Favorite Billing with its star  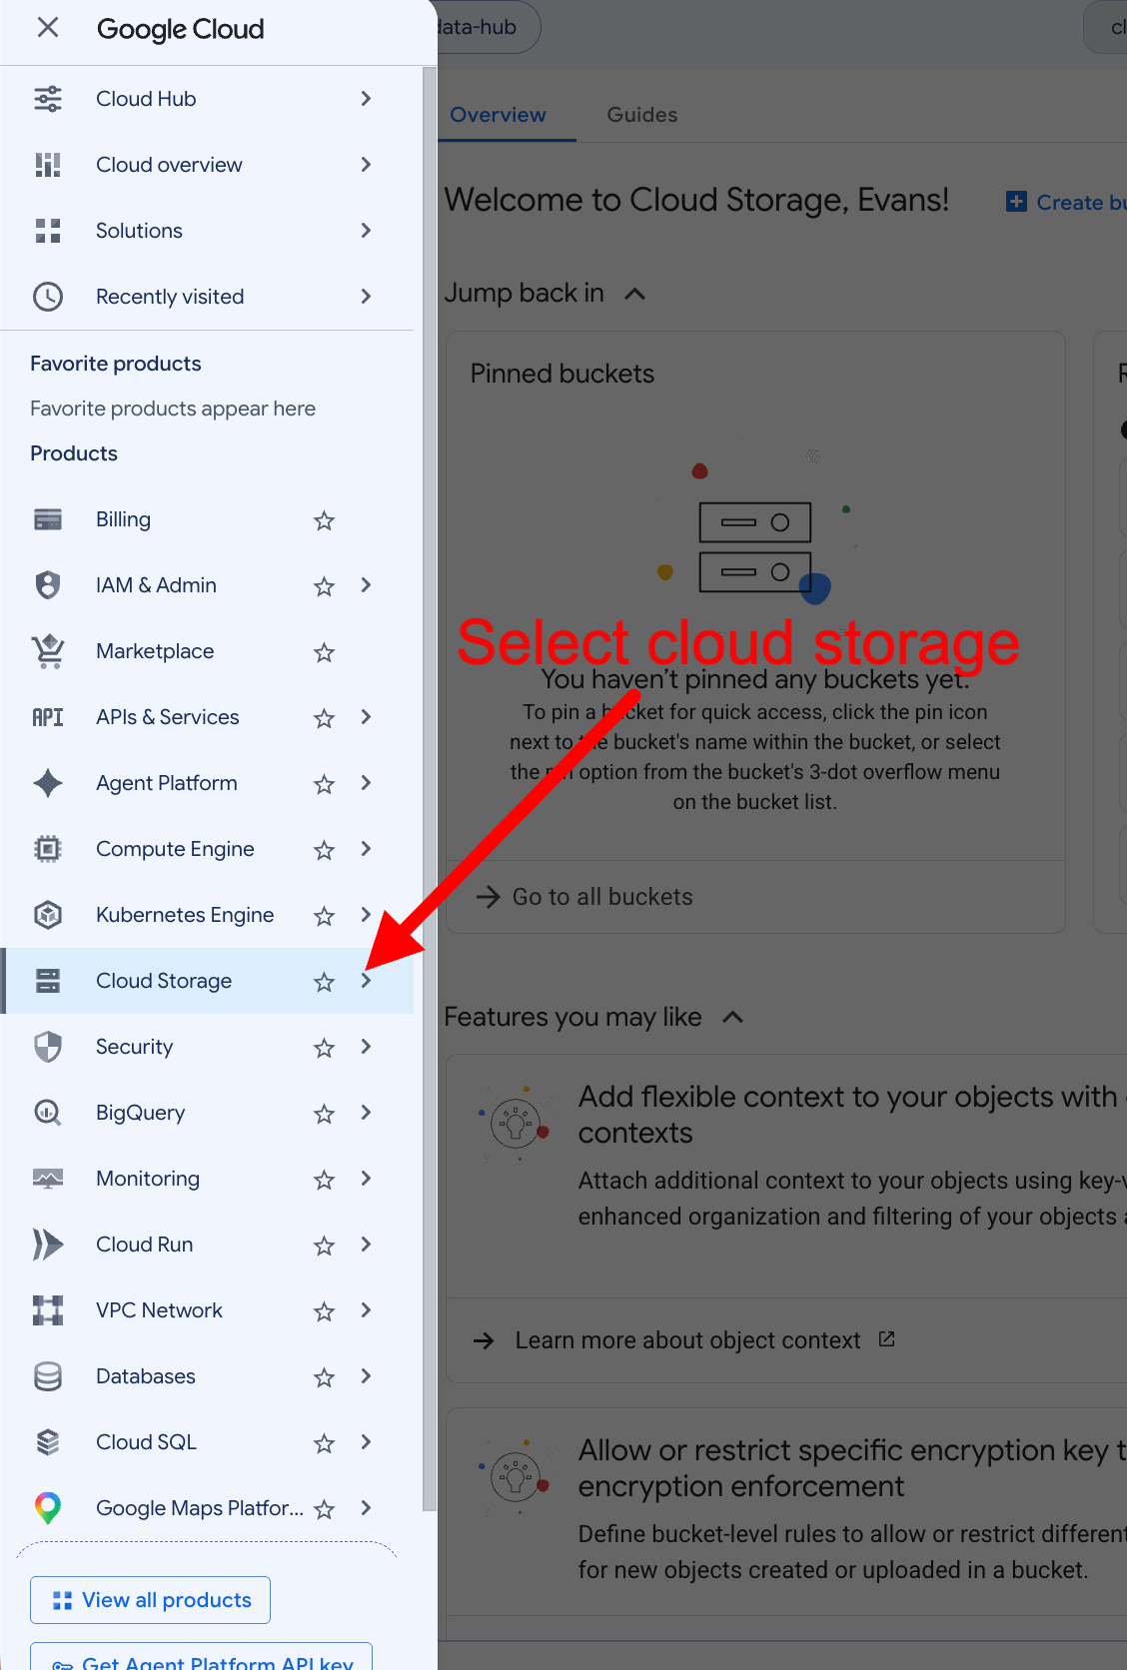324,520
